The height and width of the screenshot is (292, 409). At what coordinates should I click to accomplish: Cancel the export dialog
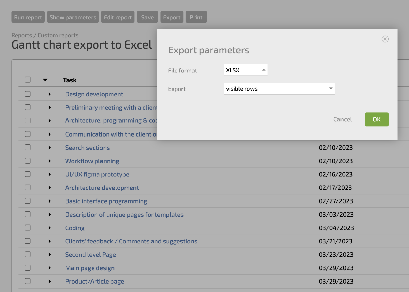click(342, 119)
